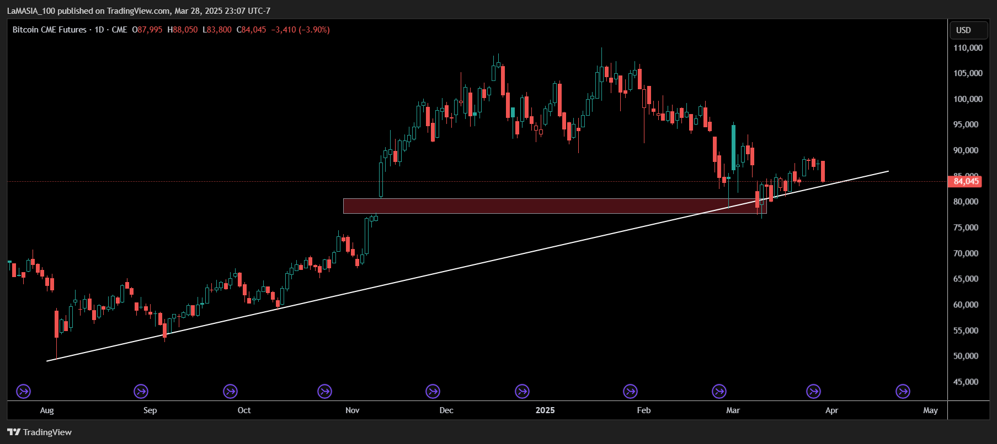Click the 95,000 price axis label

(x=966, y=124)
